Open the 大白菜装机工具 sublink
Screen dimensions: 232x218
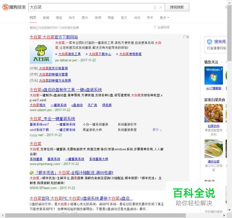(x=69, y=54)
